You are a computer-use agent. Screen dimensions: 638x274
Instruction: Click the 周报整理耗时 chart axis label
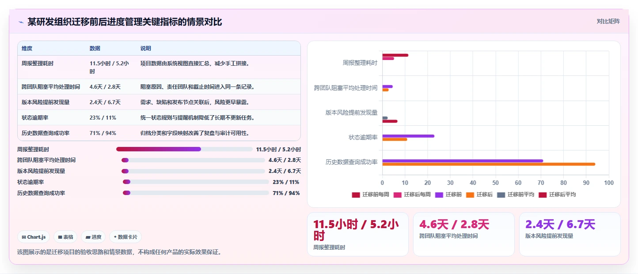tap(360, 63)
